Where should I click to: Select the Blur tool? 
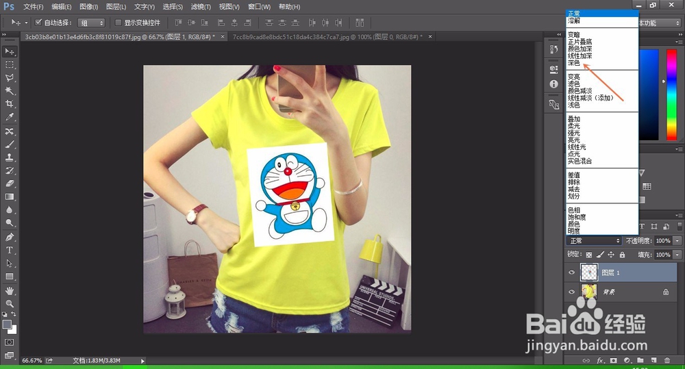coord(9,210)
